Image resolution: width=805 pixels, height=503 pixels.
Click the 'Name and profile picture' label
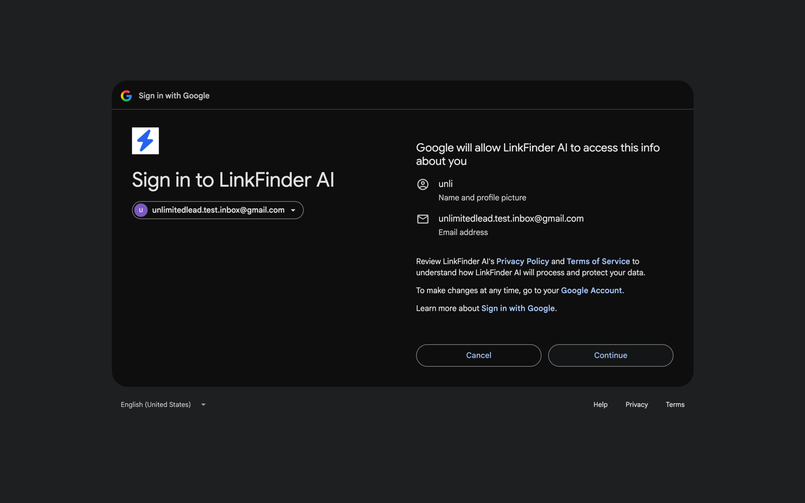tap(482, 198)
